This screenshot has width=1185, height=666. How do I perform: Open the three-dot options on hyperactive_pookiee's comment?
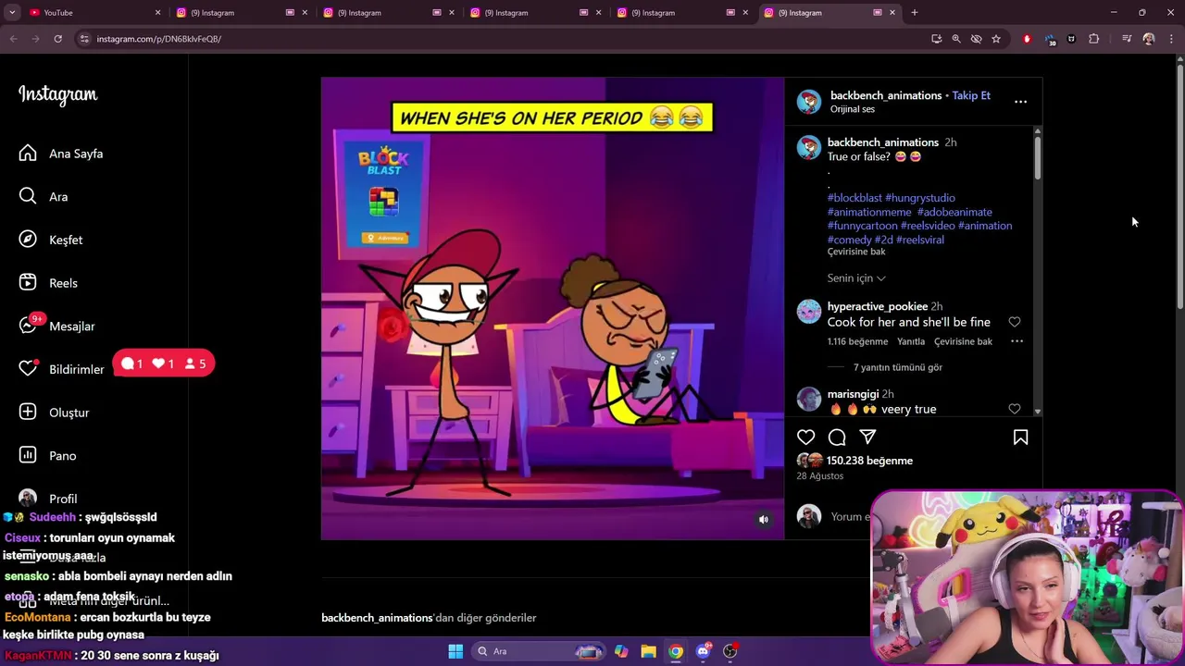pyautogui.click(x=1017, y=341)
